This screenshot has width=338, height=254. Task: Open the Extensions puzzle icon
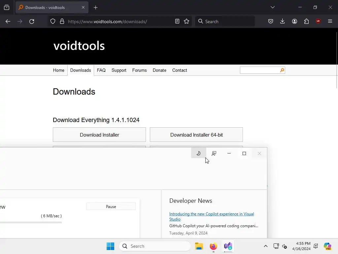(306, 21)
